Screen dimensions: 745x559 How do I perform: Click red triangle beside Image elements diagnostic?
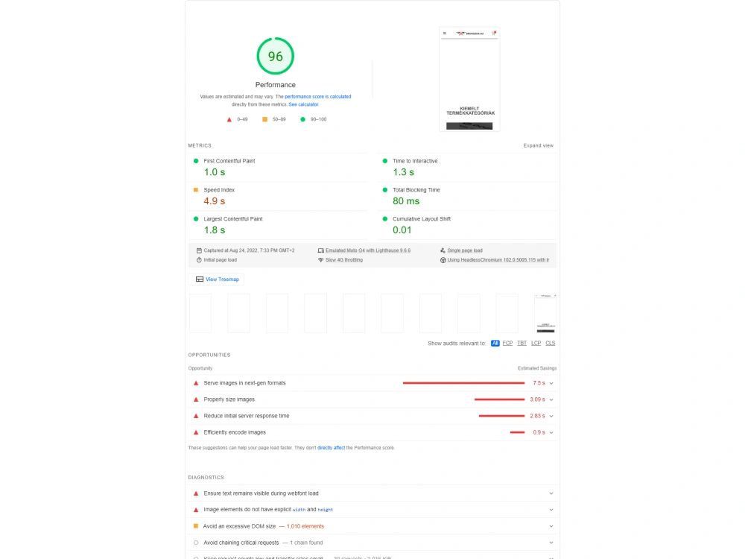click(x=196, y=510)
